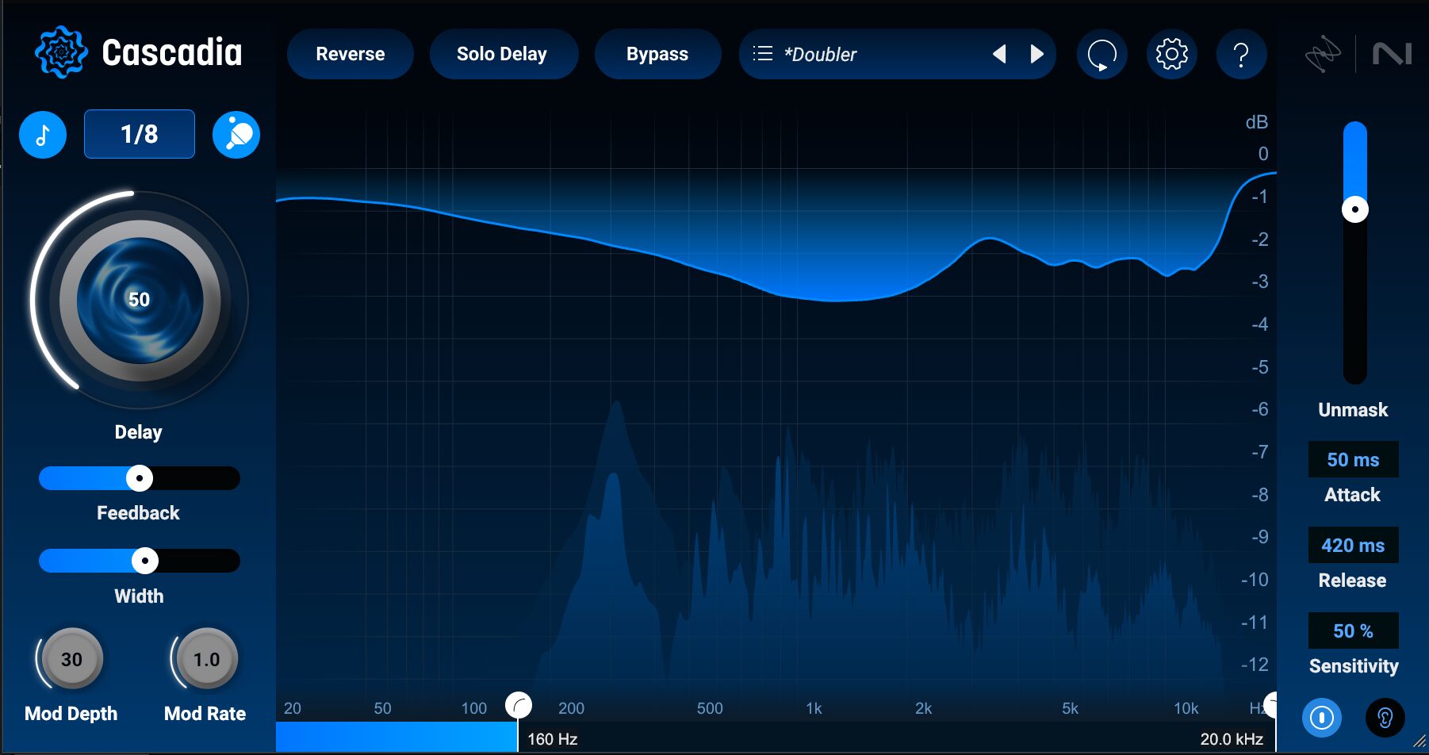Click the iZotope logo icon
Screen dimensions: 1429x755
coord(1322,54)
